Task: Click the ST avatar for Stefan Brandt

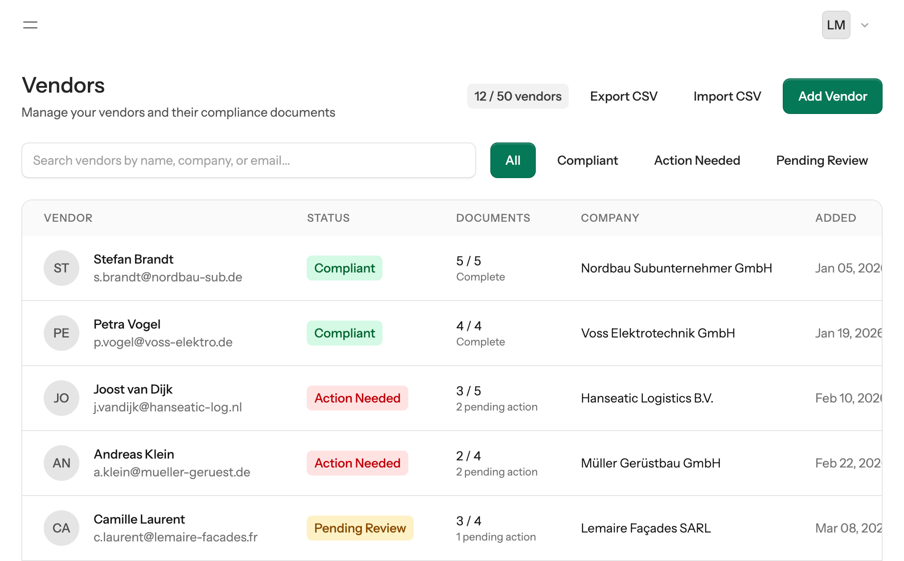Action: click(62, 268)
